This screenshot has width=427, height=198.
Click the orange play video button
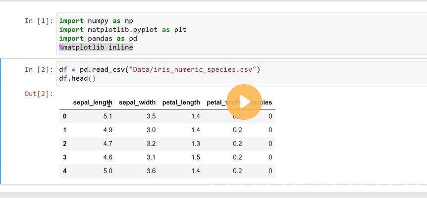click(x=244, y=102)
